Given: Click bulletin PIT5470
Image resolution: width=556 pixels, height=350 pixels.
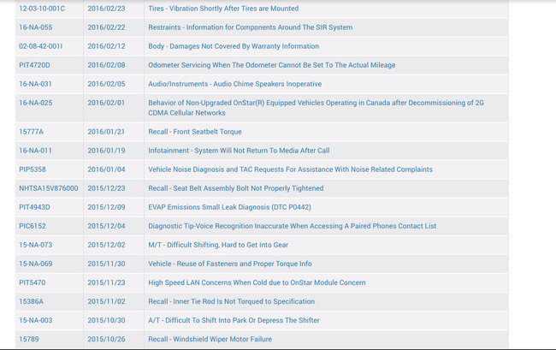Looking at the screenshot, I should coord(33,282).
